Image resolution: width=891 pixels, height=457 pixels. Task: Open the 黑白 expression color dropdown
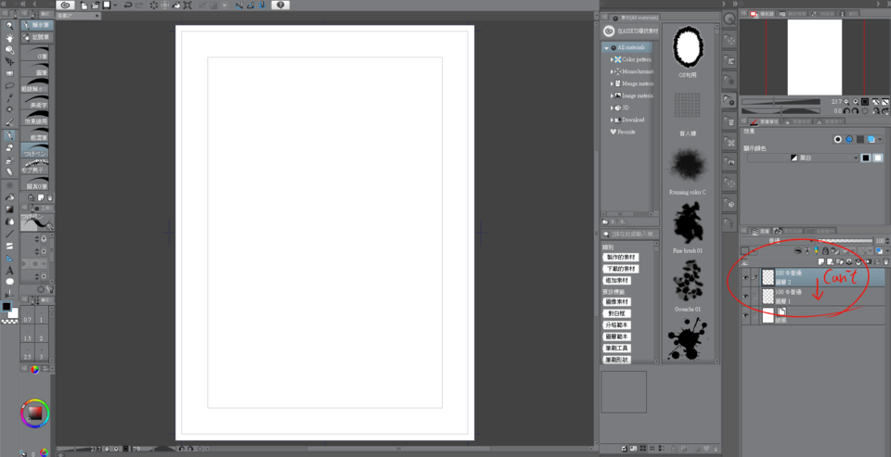(x=803, y=158)
